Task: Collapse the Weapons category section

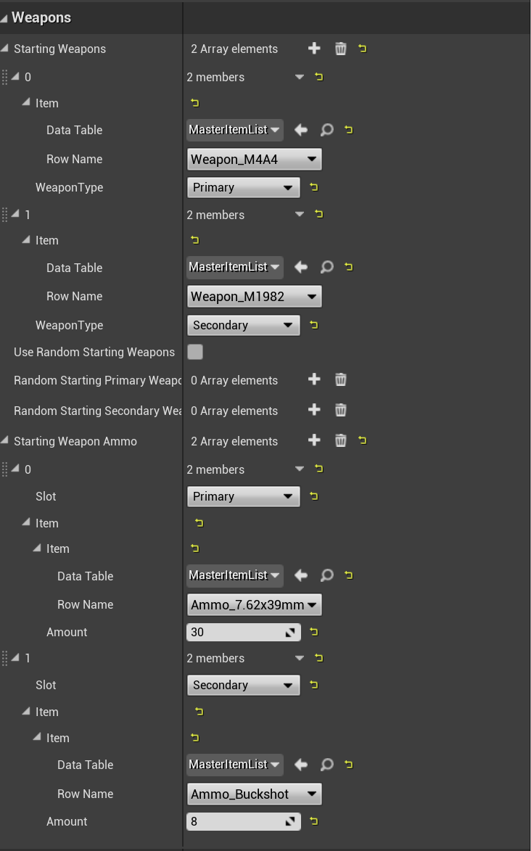Action: click(x=5, y=17)
